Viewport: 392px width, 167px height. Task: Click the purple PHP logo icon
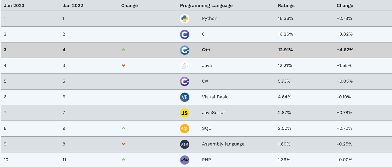click(x=185, y=160)
